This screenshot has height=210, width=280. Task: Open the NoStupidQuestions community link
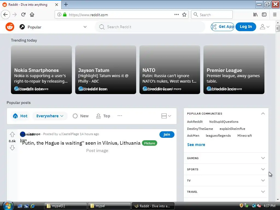point(224,122)
